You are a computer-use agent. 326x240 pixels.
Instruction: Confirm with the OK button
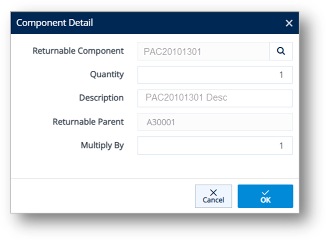[265, 196]
